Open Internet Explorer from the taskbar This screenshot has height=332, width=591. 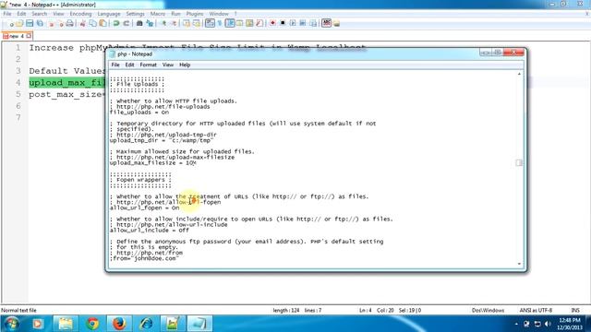point(146,324)
